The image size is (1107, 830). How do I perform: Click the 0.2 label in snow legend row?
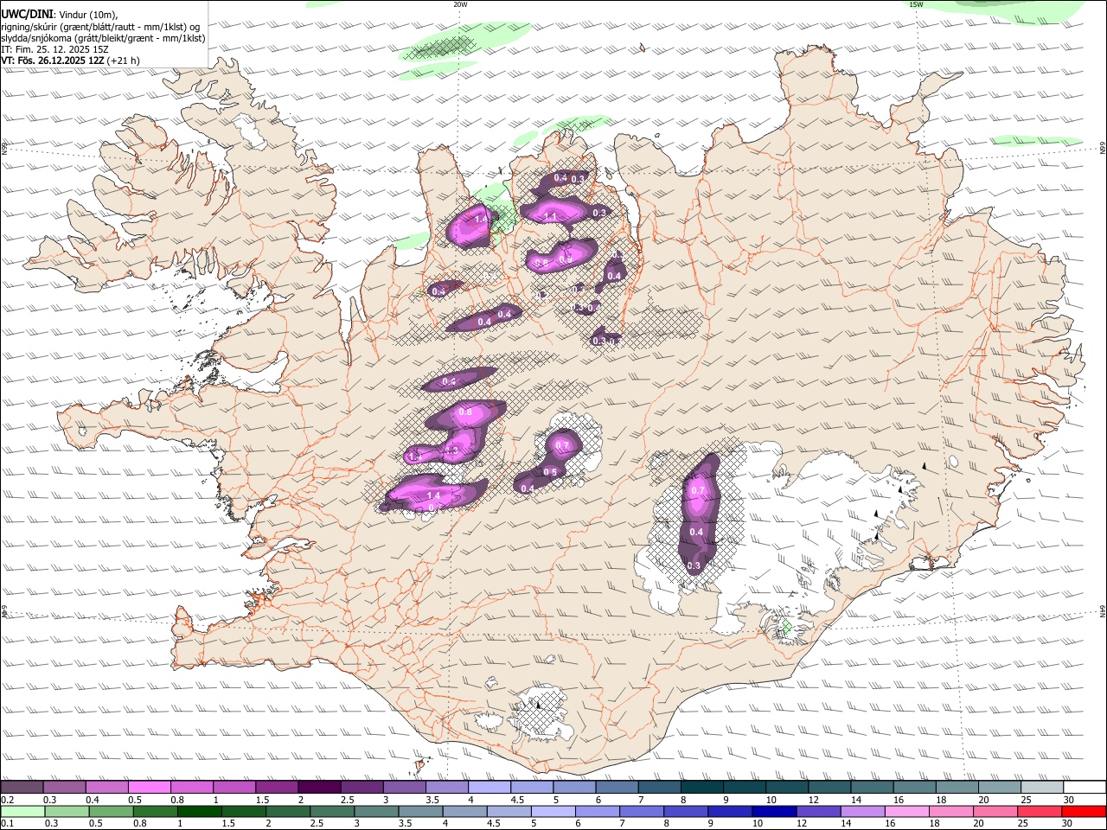point(7,800)
